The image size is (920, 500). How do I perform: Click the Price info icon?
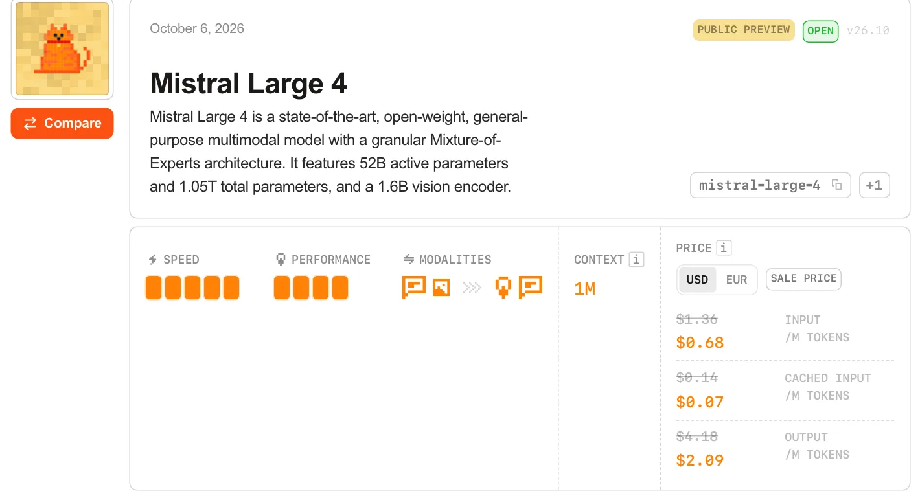724,248
